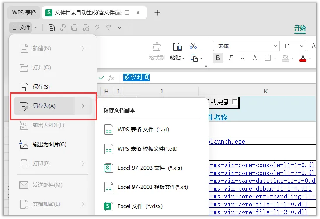The image size is (320, 219).
Task: Click the formula bar confirm checkmark
Action: click(101, 78)
